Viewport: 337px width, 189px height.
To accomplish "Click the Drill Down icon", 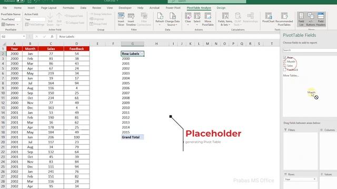I will click(x=50, y=19).
